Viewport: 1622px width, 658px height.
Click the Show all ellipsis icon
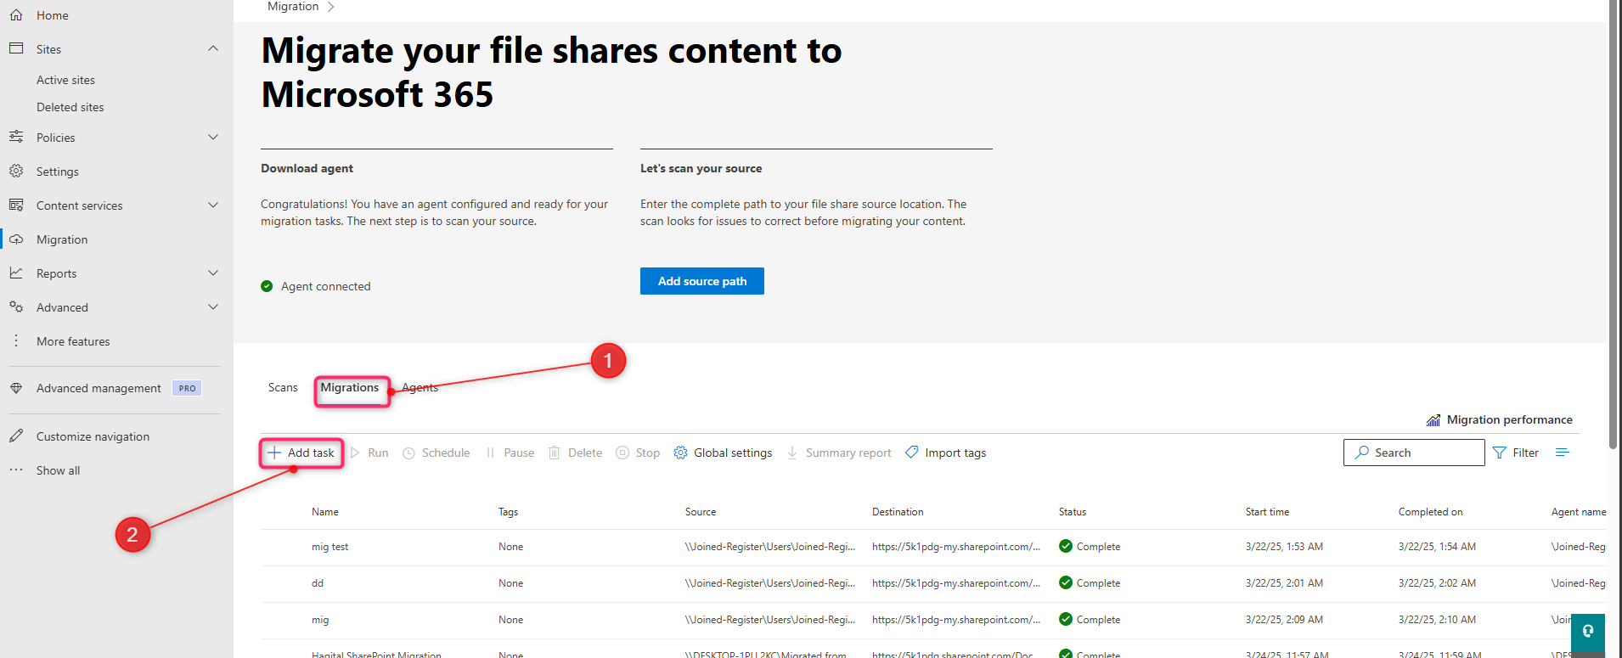16,470
